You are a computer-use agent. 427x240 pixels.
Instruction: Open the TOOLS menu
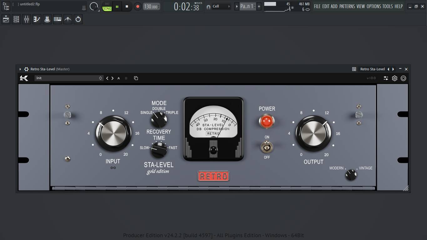click(x=388, y=6)
